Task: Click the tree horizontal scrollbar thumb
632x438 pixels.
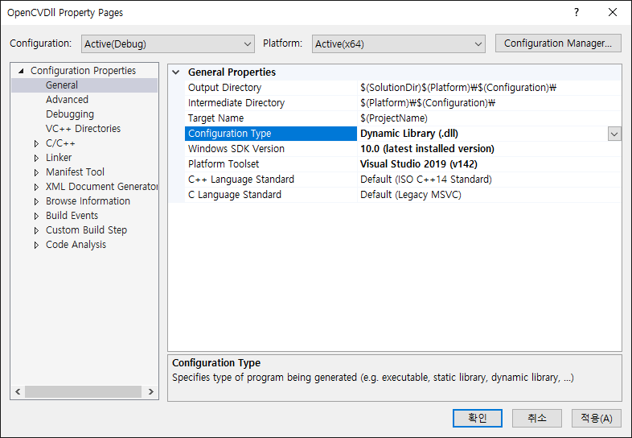Action: pos(83,391)
